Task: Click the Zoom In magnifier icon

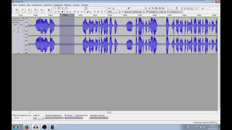Action: click(182, 8)
